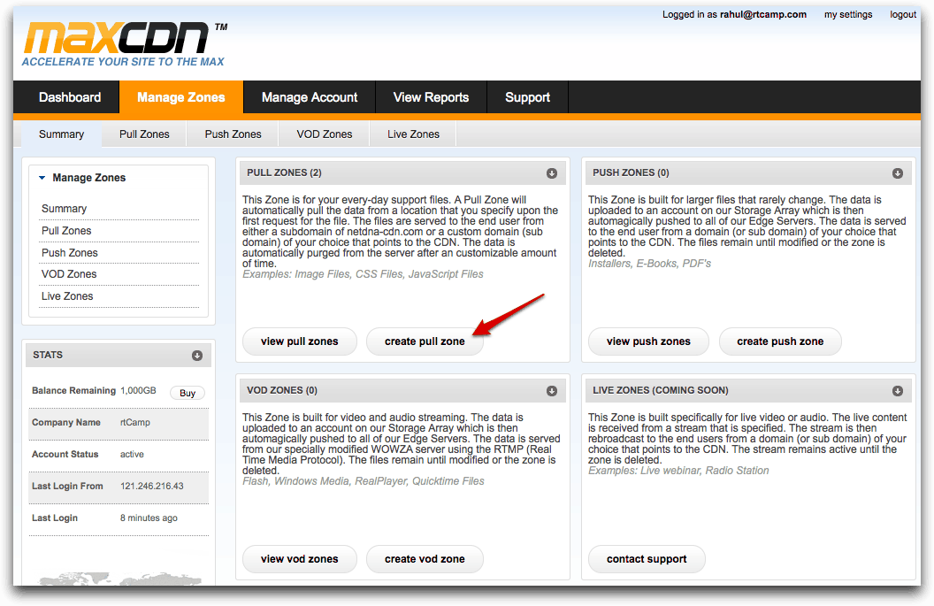Click Examples: Image Files, CSS Files text
Viewport: 934px width, 606px height.
coord(363,274)
